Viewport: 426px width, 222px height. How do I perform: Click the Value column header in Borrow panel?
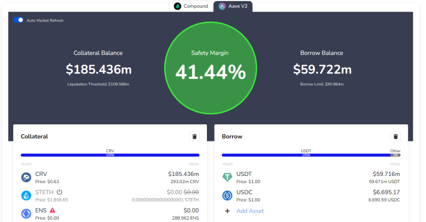coord(395,164)
